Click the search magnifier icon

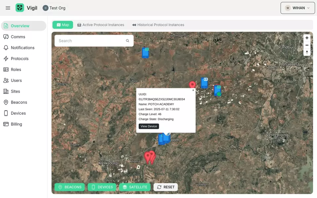pos(127,41)
